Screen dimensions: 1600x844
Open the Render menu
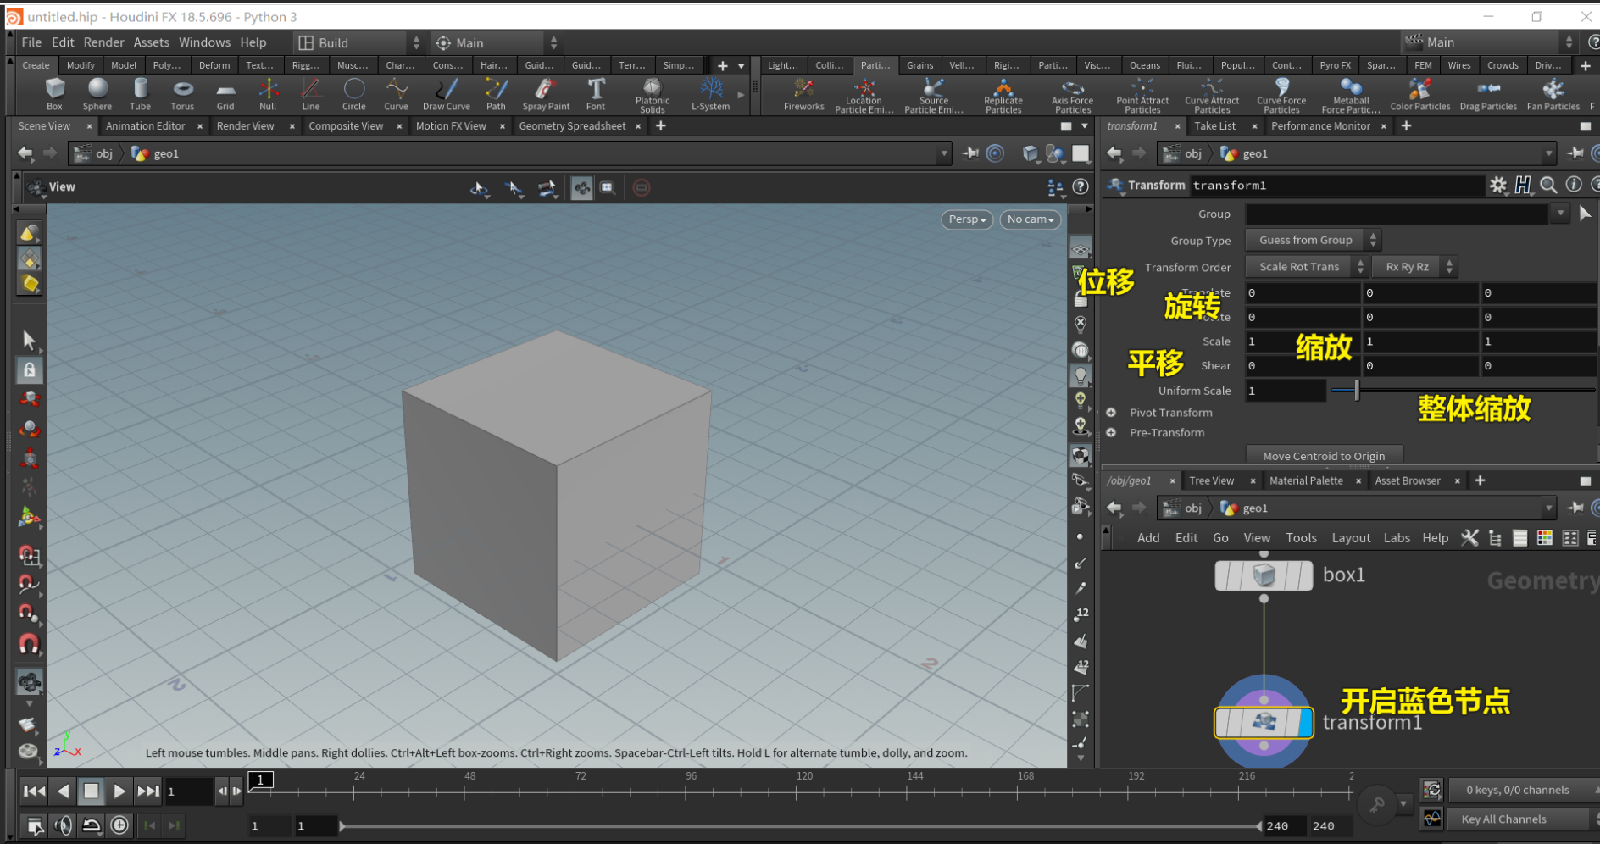103,42
